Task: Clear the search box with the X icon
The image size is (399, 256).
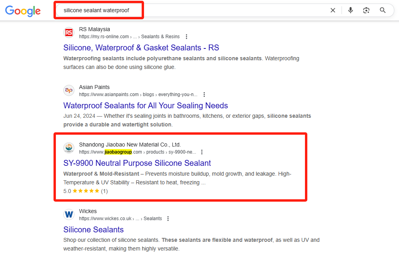Action: 332,11
